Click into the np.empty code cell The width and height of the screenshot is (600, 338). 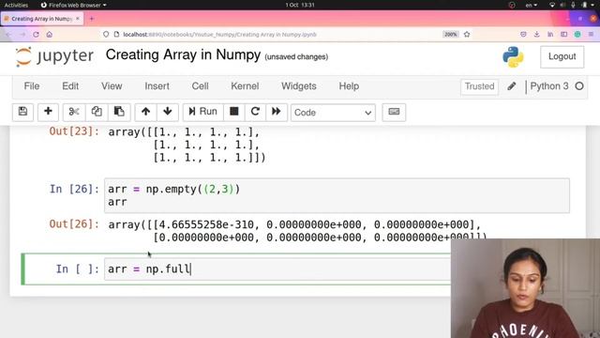(337, 195)
